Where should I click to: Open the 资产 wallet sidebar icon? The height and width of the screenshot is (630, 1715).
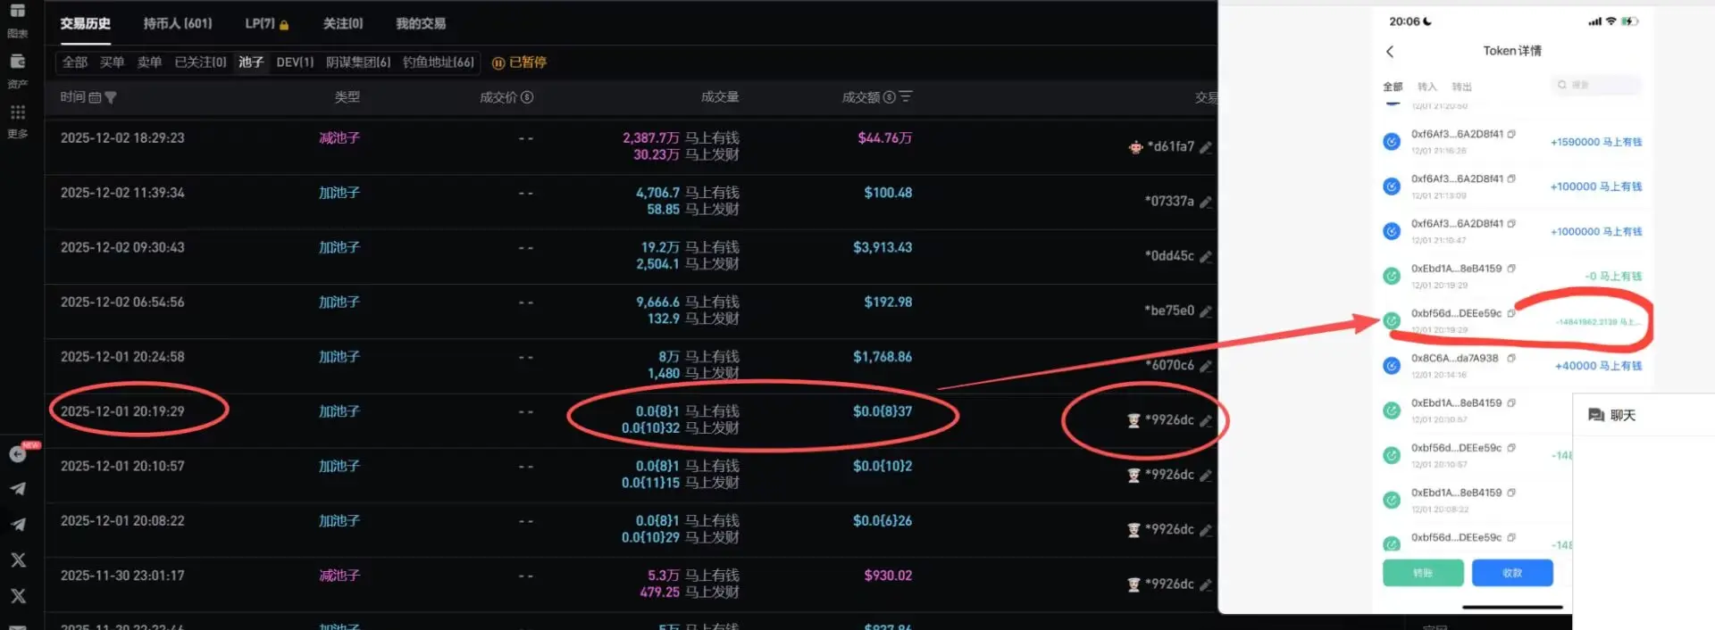pyautogui.click(x=17, y=62)
